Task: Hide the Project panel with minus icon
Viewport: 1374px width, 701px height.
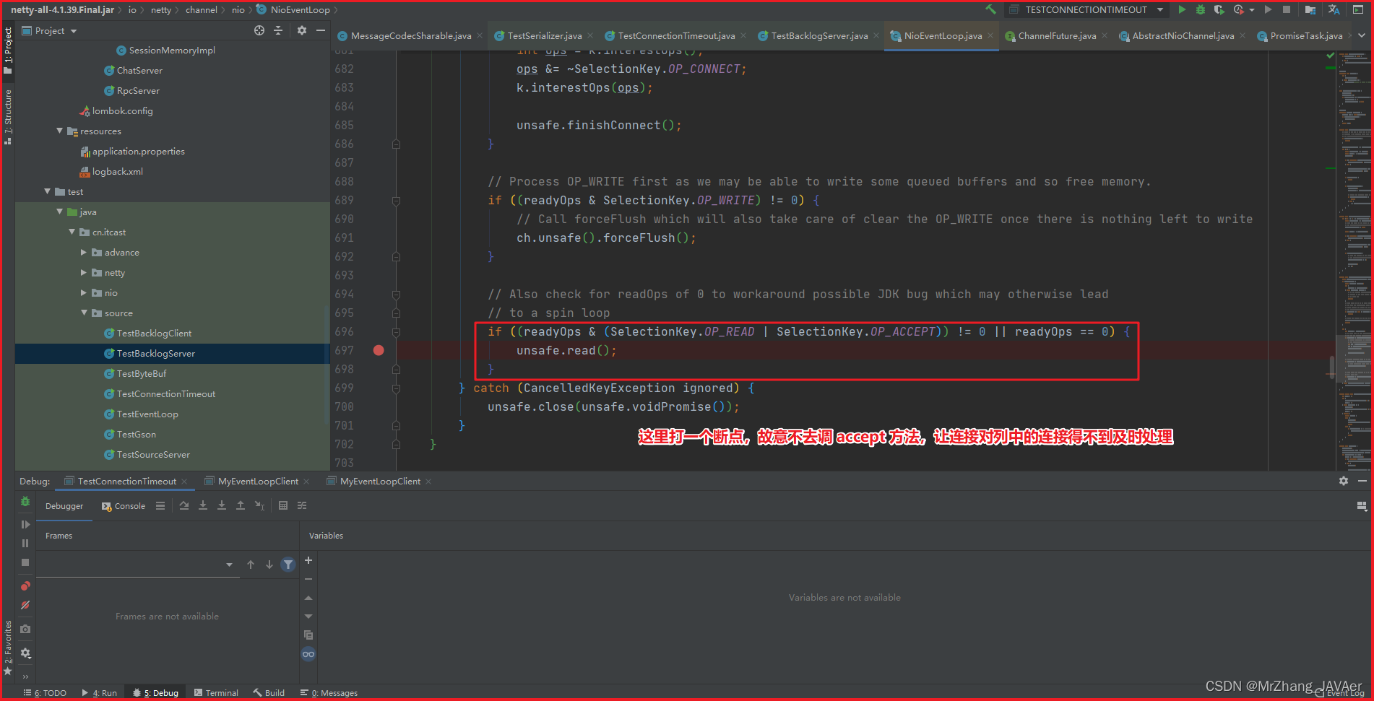Action: click(x=321, y=30)
